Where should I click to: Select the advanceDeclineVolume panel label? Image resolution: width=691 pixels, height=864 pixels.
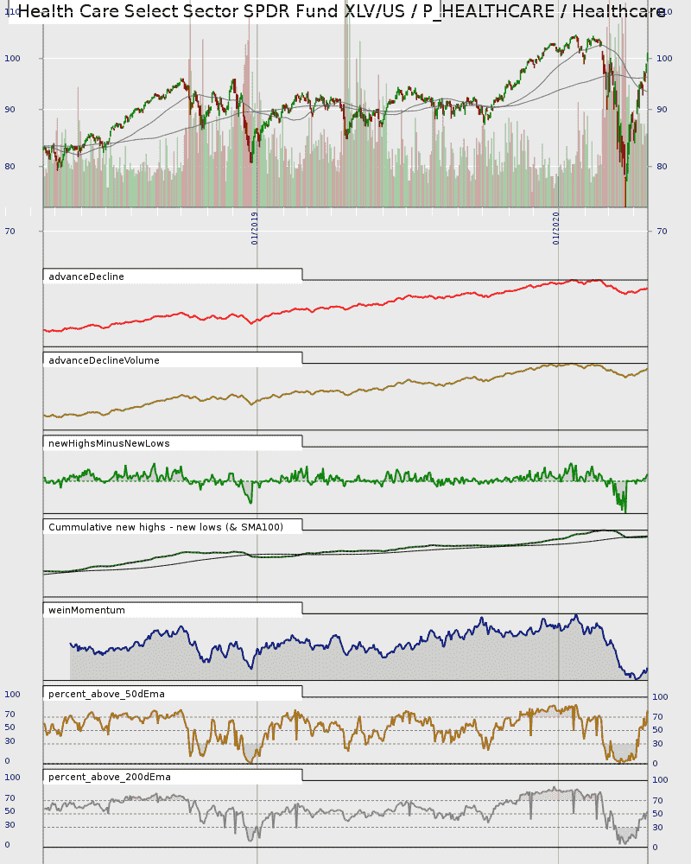[105, 360]
